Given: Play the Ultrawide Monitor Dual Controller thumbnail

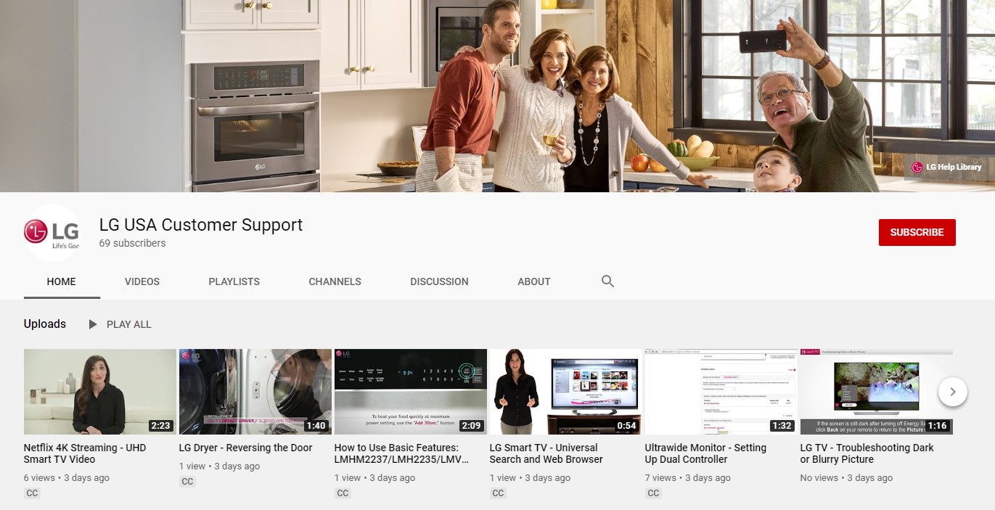Looking at the screenshot, I should pos(721,392).
